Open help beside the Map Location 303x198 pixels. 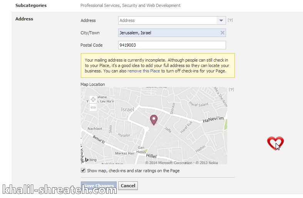(x=231, y=89)
